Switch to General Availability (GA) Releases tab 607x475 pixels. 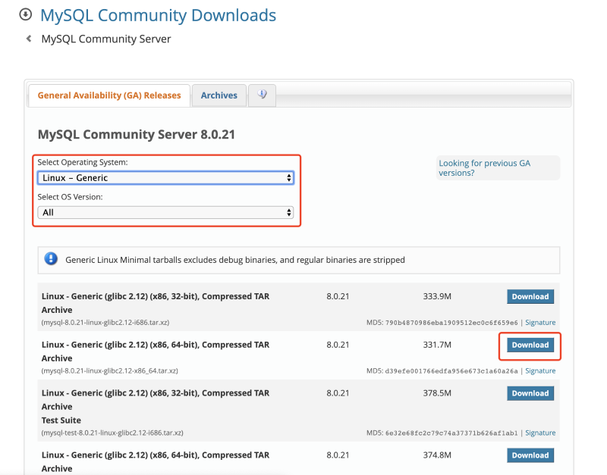tap(109, 95)
